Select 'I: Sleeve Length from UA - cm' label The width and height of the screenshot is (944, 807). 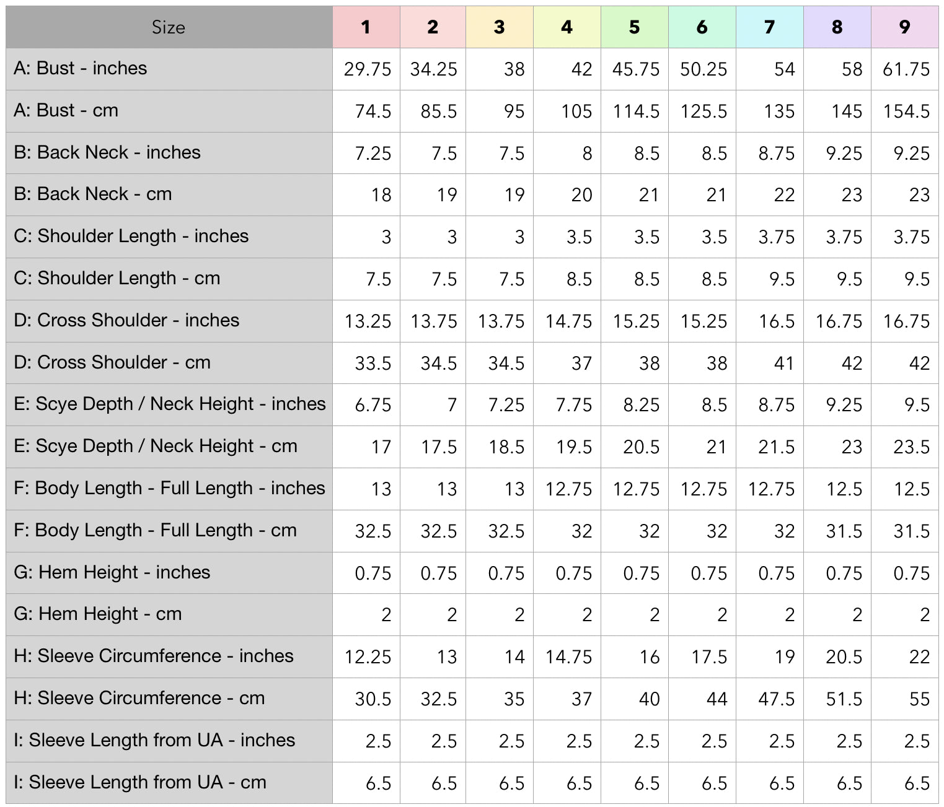tap(140, 782)
